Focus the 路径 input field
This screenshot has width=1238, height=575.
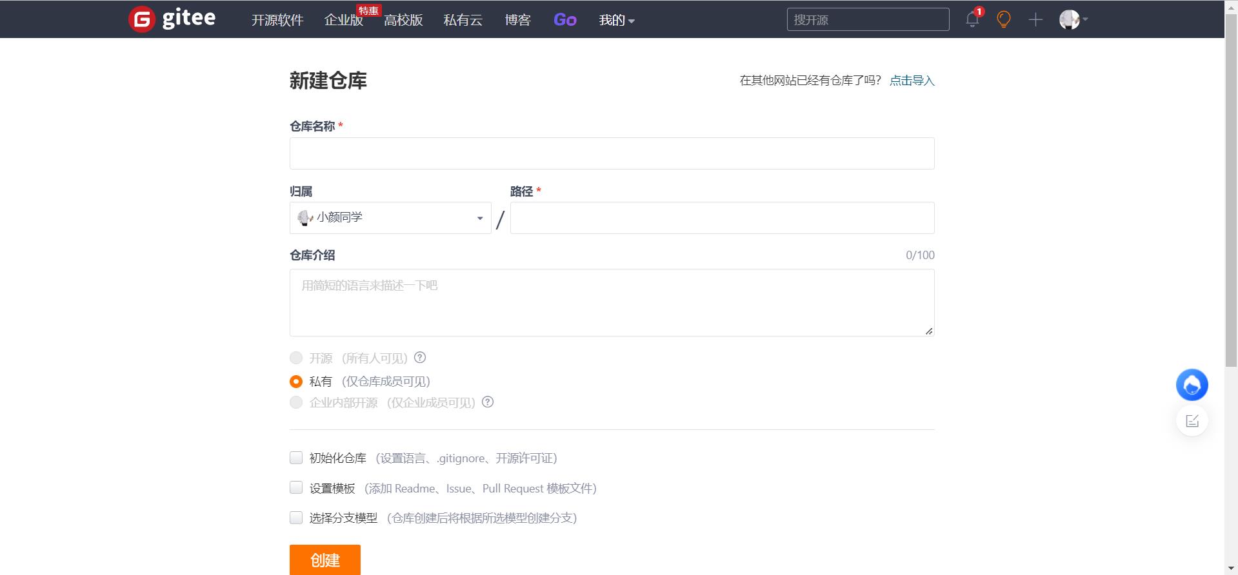point(722,218)
